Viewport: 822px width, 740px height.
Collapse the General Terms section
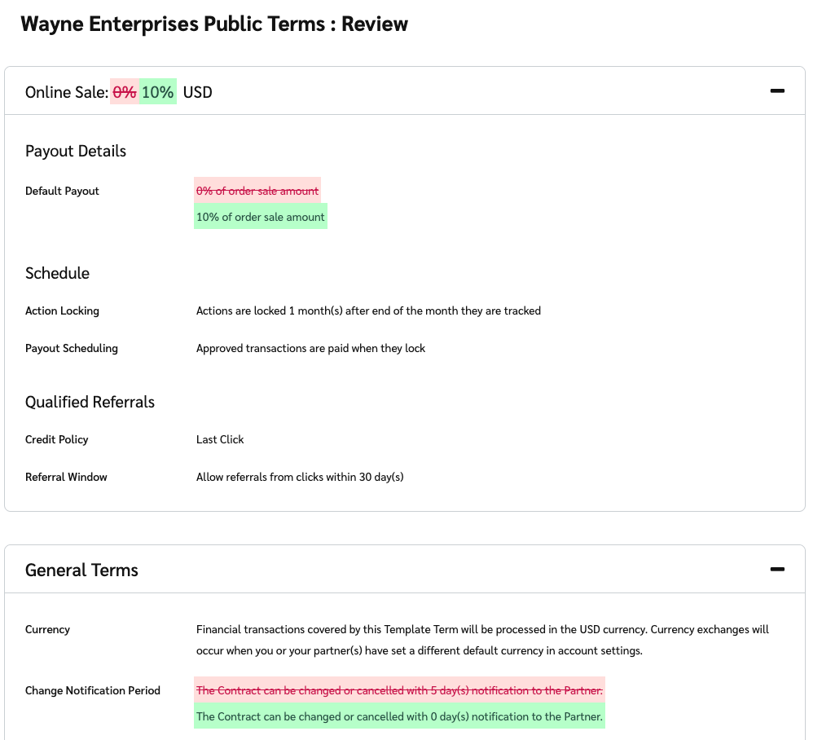click(776, 569)
